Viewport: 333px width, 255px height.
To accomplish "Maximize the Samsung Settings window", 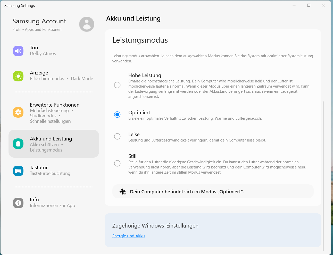I will 309,5.
